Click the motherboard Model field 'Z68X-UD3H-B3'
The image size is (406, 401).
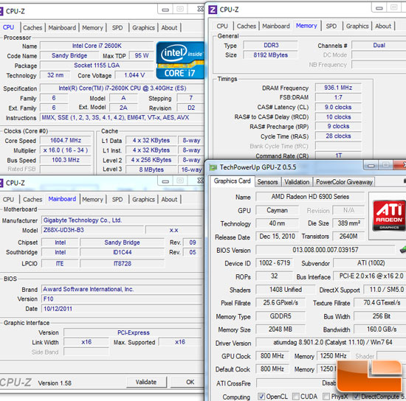[x=93, y=230]
